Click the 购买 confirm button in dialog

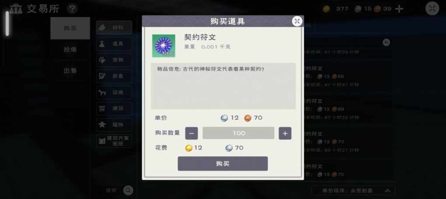coord(223,164)
